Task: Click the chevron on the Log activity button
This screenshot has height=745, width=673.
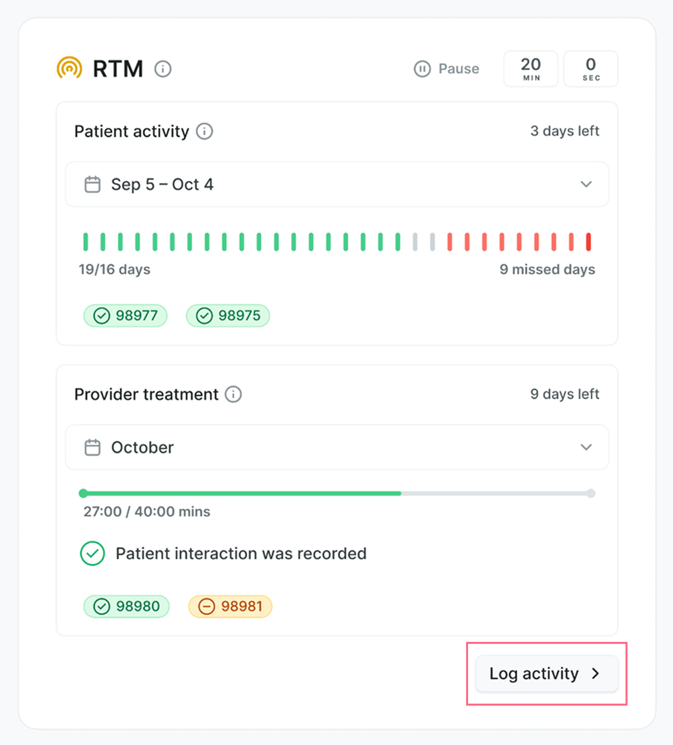Action: pyautogui.click(x=596, y=674)
